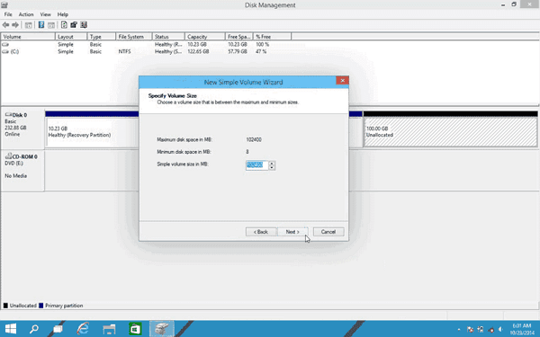Select the CD-ROM 0 DVD (E:) panel
Image resolution: width=540 pixels, height=337 pixels.
[22, 171]
